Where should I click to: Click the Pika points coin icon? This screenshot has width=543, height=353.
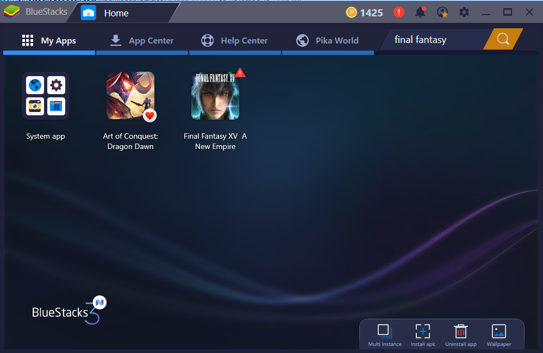pos(351,13)
